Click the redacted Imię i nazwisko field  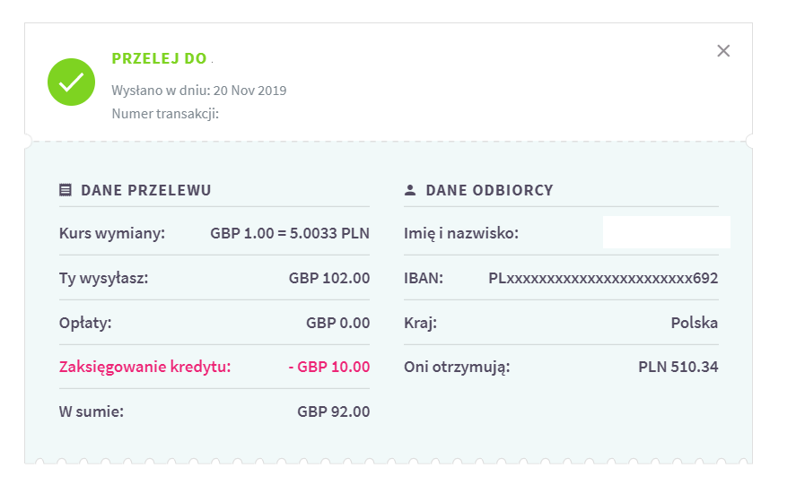point(666,232)
